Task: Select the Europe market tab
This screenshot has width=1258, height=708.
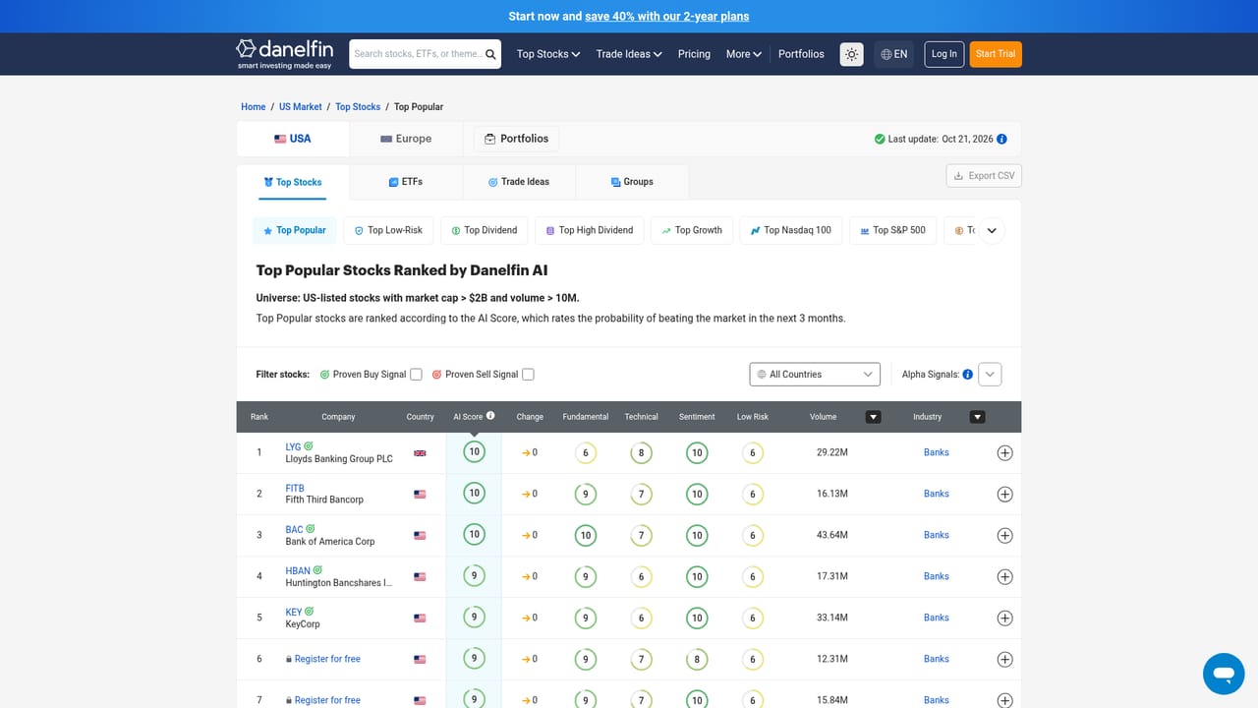Action: tap(406, 139)
